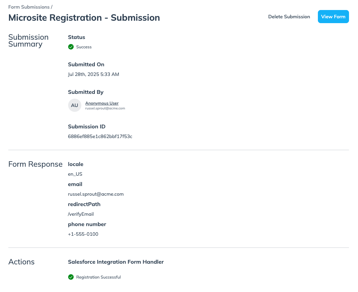Click the Registration Successful text
Image resolution: width=358 pixels, height=292 pixels.
tap(98, 277)
